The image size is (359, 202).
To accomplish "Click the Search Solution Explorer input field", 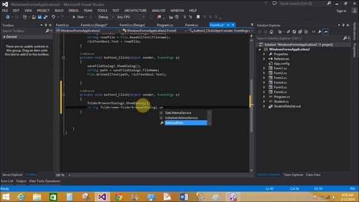I will 299,38.
